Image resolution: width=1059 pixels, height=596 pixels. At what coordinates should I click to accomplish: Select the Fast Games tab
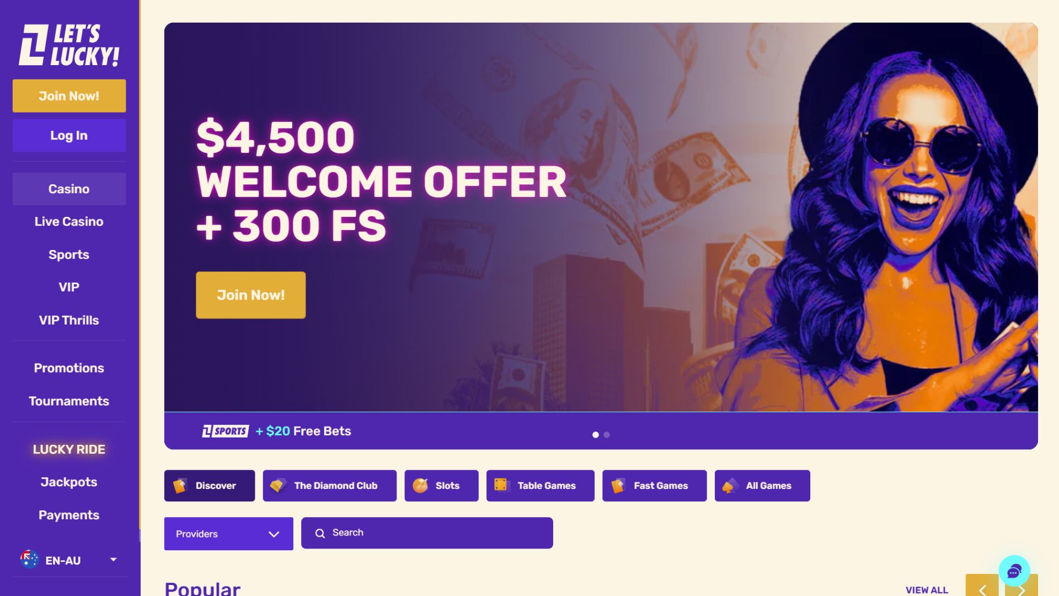point(654,486)
